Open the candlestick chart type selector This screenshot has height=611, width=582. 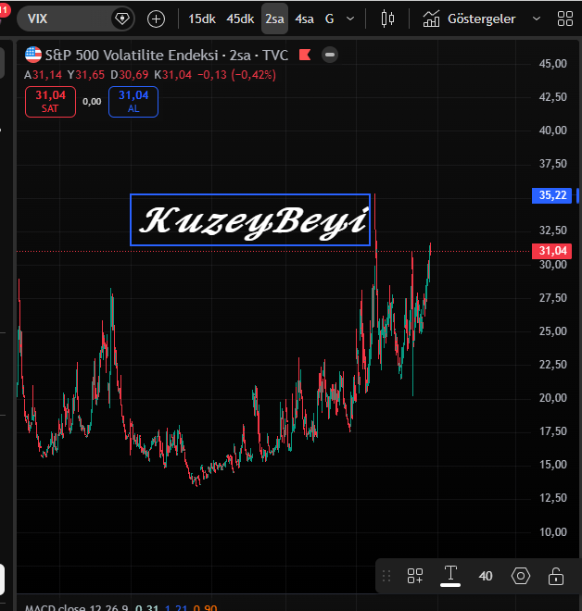[387, 19]
